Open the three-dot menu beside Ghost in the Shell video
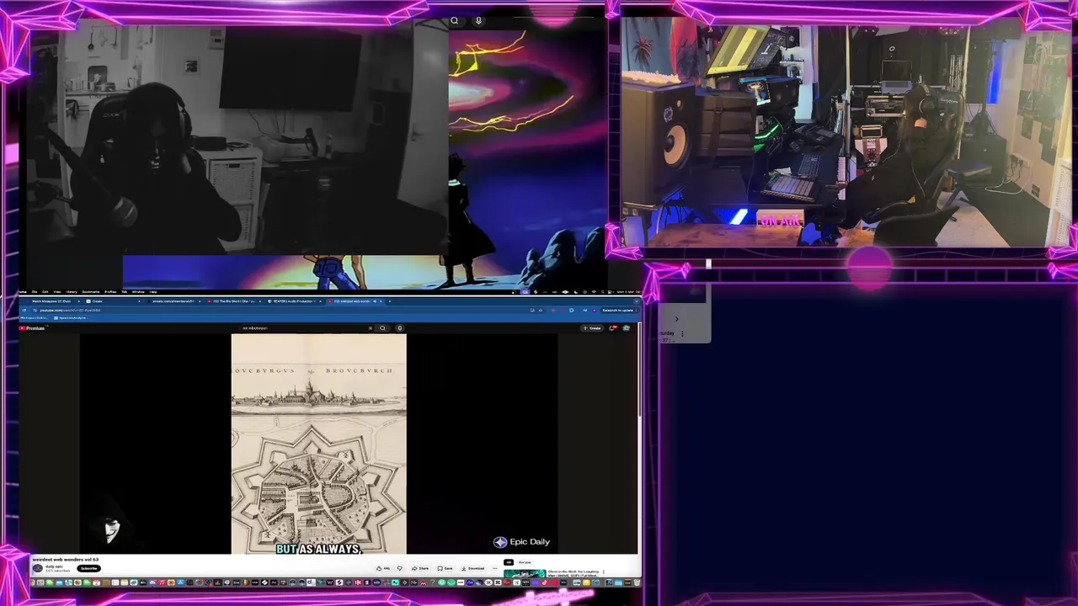Viewport: 1078px width, 606px height. [604, 572]
